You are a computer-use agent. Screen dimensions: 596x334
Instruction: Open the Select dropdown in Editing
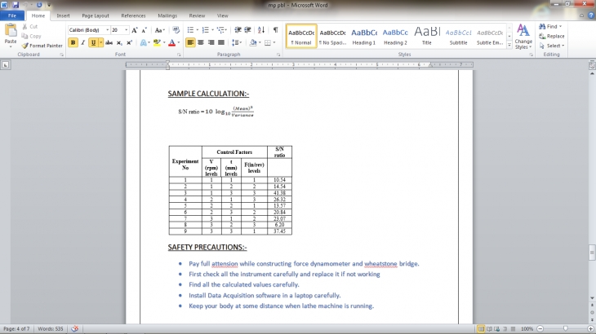552,46
